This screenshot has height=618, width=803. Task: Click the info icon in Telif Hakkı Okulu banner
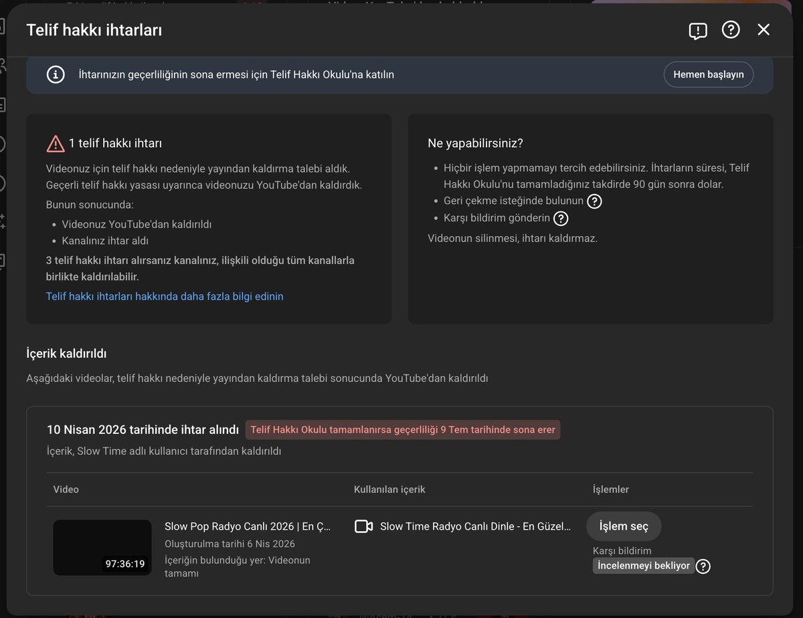(56, 74)
